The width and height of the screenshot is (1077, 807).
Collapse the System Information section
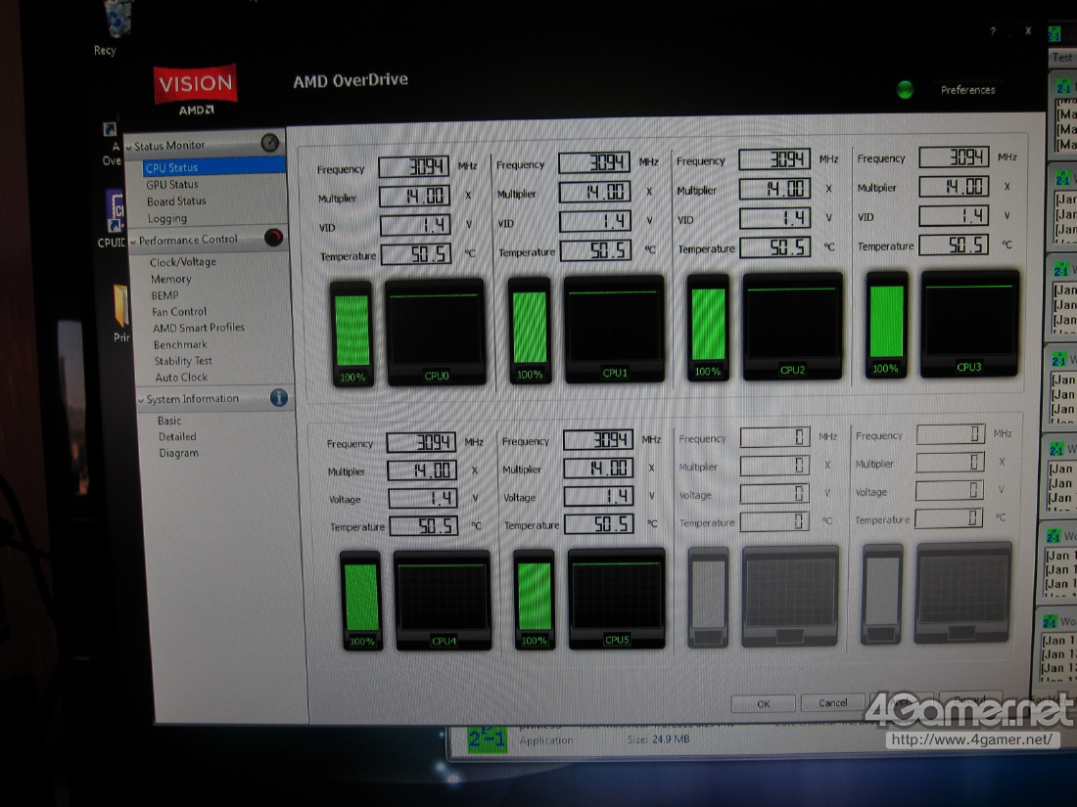coord(141,401)
